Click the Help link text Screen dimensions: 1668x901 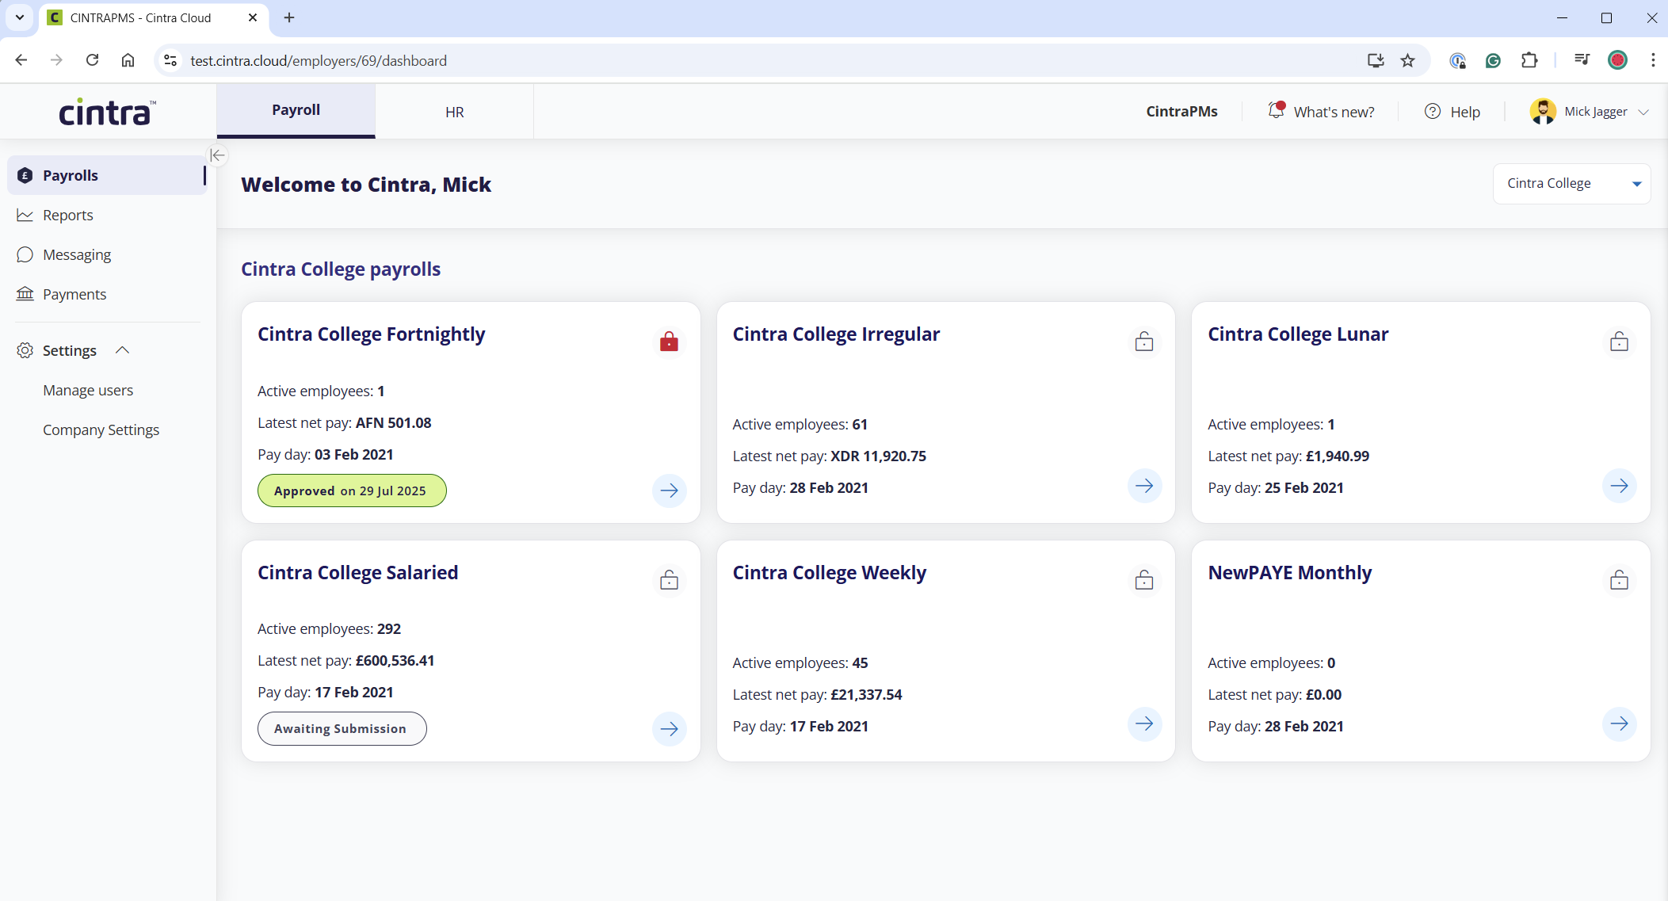[1465, 112]
